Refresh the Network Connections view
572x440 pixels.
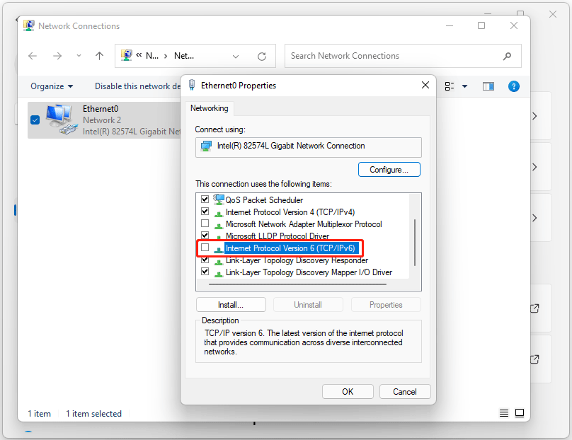pyautogui.click(x=262, y=56)
